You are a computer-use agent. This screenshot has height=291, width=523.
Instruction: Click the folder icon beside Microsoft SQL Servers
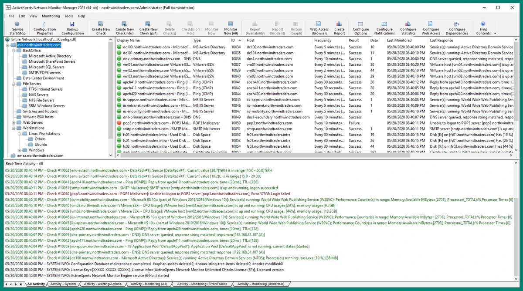click(24, 67)
